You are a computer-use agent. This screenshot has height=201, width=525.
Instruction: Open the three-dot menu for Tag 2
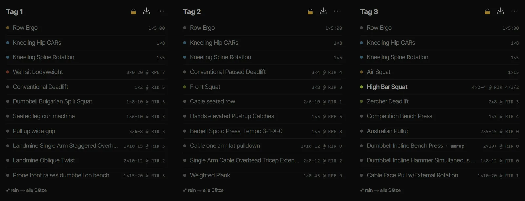point(337,11)
